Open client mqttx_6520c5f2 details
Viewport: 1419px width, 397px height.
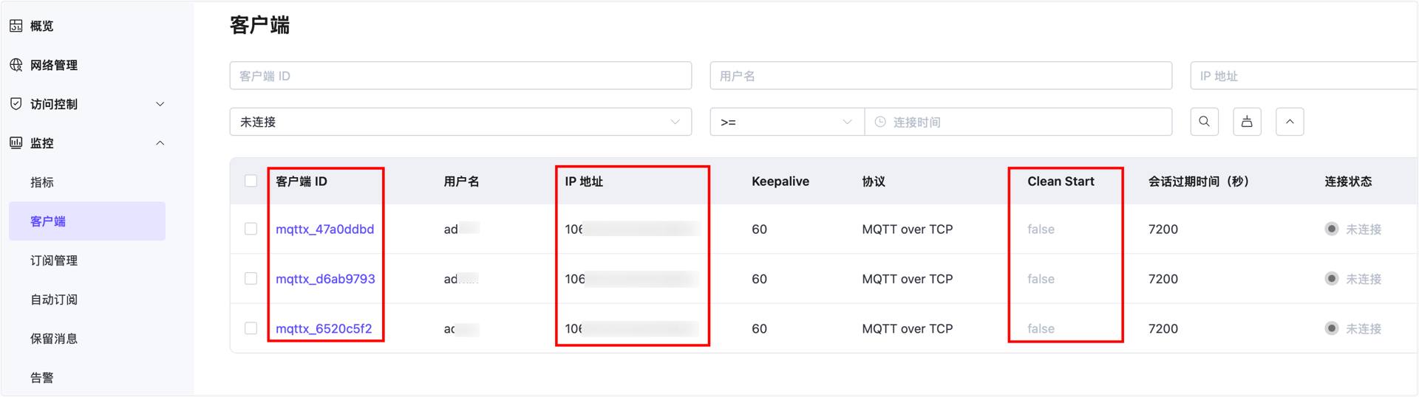(324, 328)
